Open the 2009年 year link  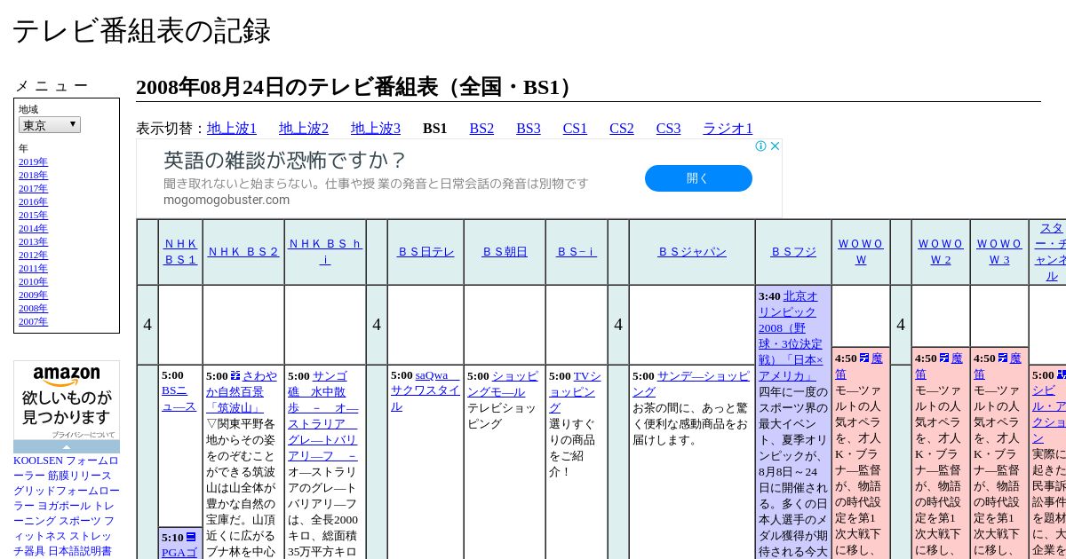click(33, 295)
